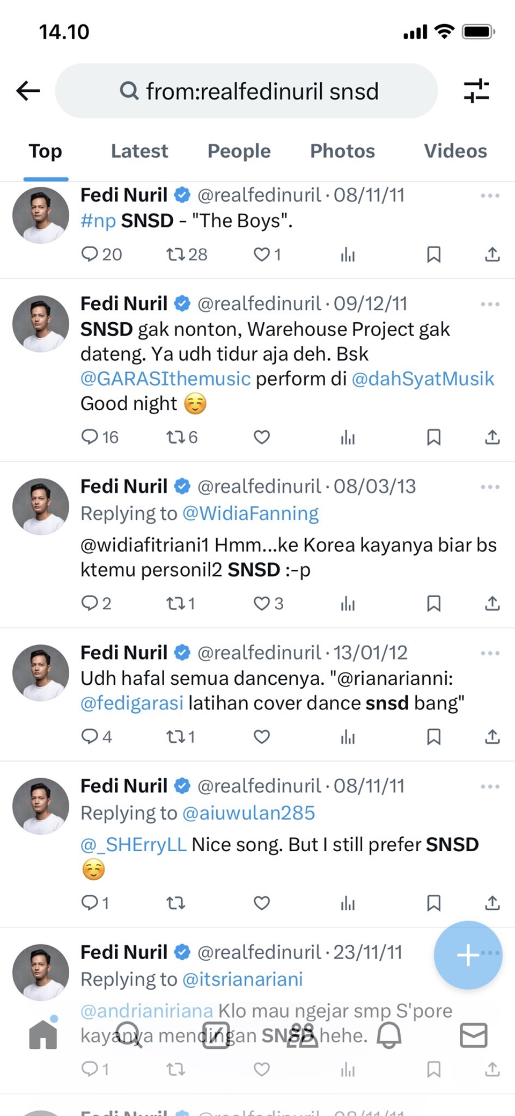The width and height of the screenshot is (515, 1116).
Task: Open the Messages envelope icon
Action: (473, 1035)
